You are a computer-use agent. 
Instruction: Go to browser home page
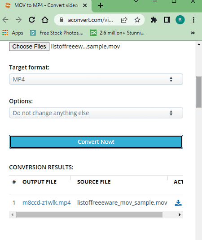click(x=45, y=20)
